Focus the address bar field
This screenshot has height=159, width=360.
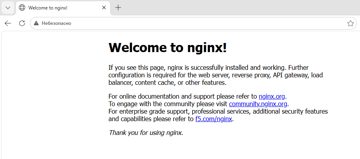point(193,23)
